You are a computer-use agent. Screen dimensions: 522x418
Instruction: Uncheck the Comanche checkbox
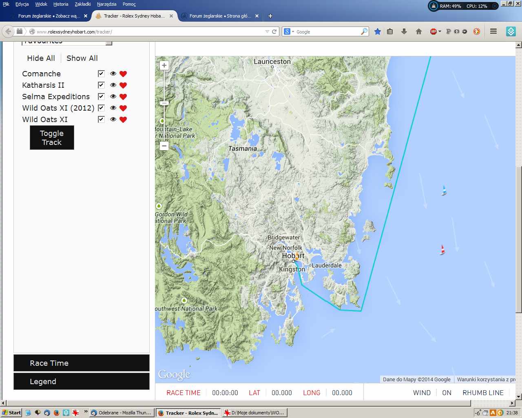click(101, 73)
